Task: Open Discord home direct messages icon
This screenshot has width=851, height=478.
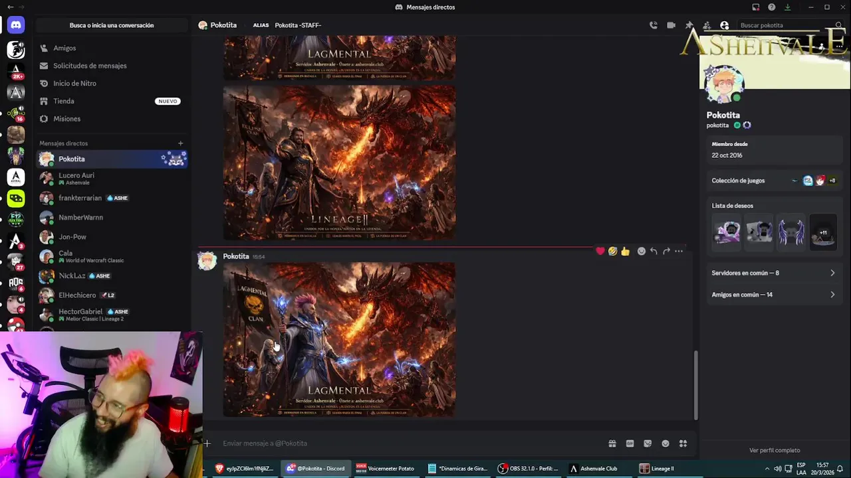Action: (x=16, y=25)
